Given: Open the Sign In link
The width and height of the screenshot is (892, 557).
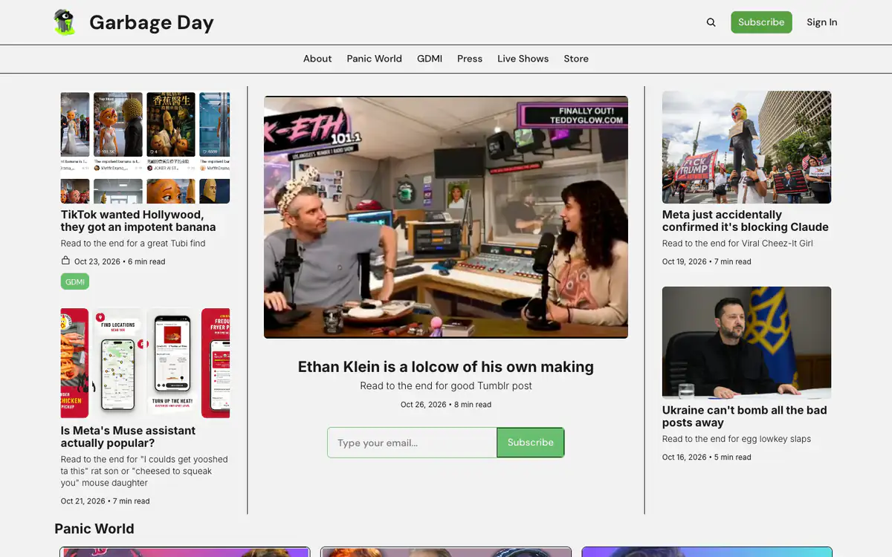Looking at the screenshot, I should (822, 22).
